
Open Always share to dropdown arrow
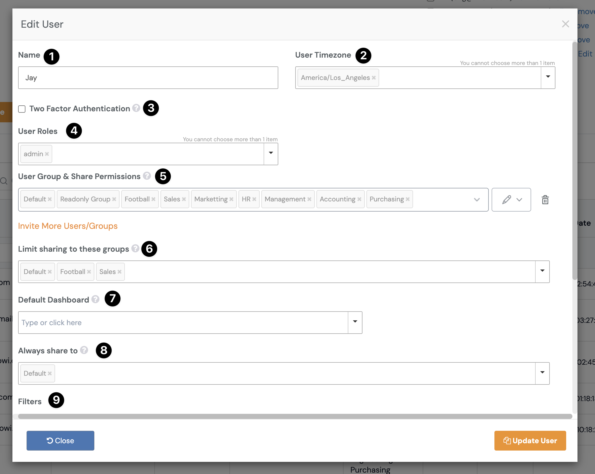(x=542, y=373)
